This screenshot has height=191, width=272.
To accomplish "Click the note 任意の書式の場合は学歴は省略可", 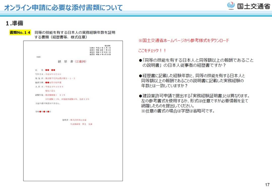I will [178, 111].
